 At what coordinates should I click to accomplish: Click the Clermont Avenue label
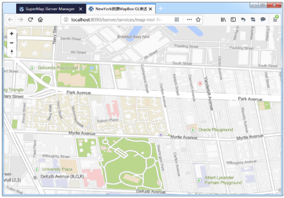click(x=191, y=88)
